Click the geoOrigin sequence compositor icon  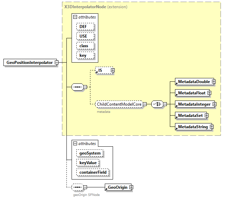coord(77,187)
